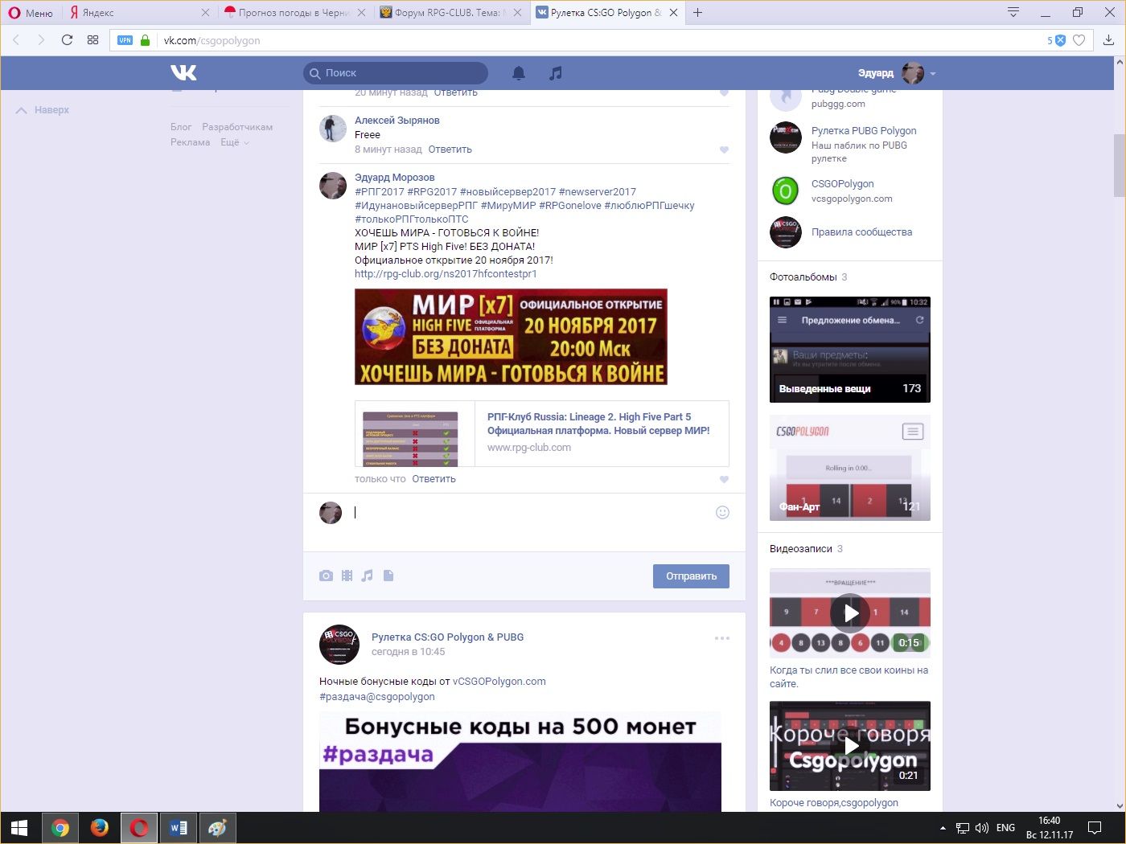Launch Firefox from the taskbar
The image size is (1126, 844).
pyautogui.click(x=100, y=828)
